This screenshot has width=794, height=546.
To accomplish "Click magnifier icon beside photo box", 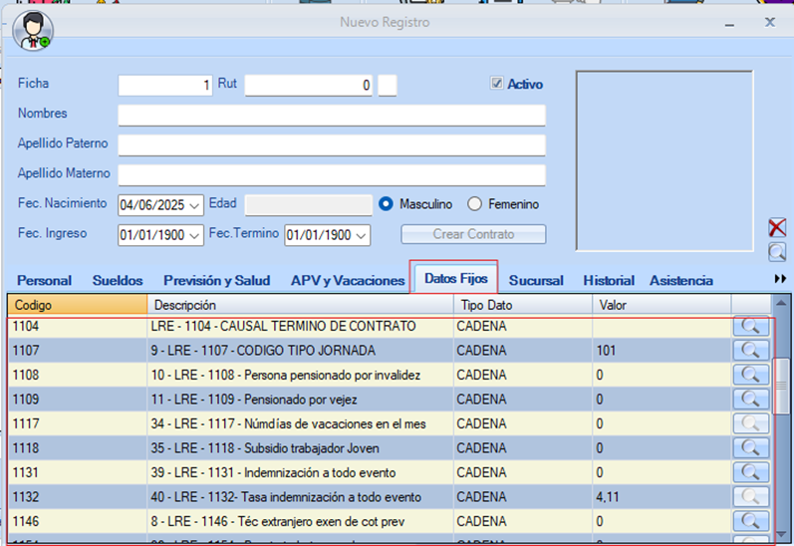I will (777, 252).
